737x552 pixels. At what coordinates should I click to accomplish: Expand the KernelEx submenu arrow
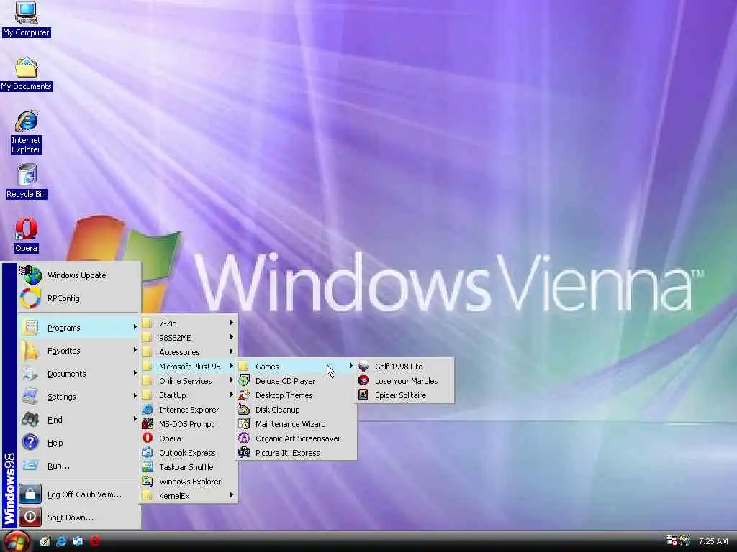click(x=231, y=495)
